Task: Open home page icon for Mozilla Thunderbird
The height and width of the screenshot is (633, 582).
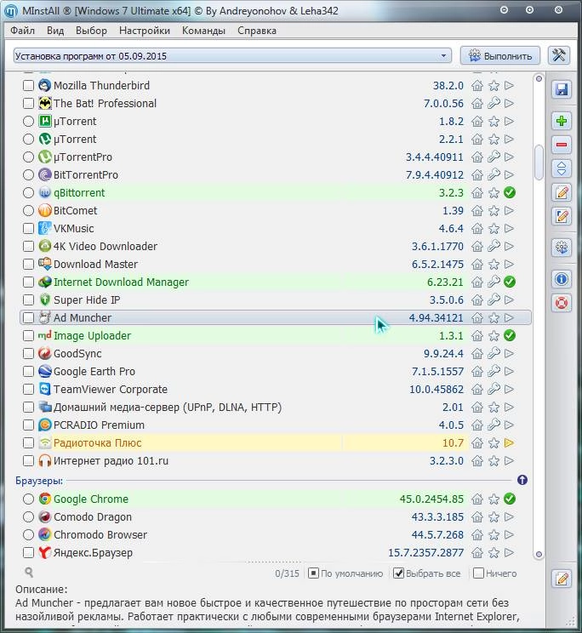Action: click(477, 86)
